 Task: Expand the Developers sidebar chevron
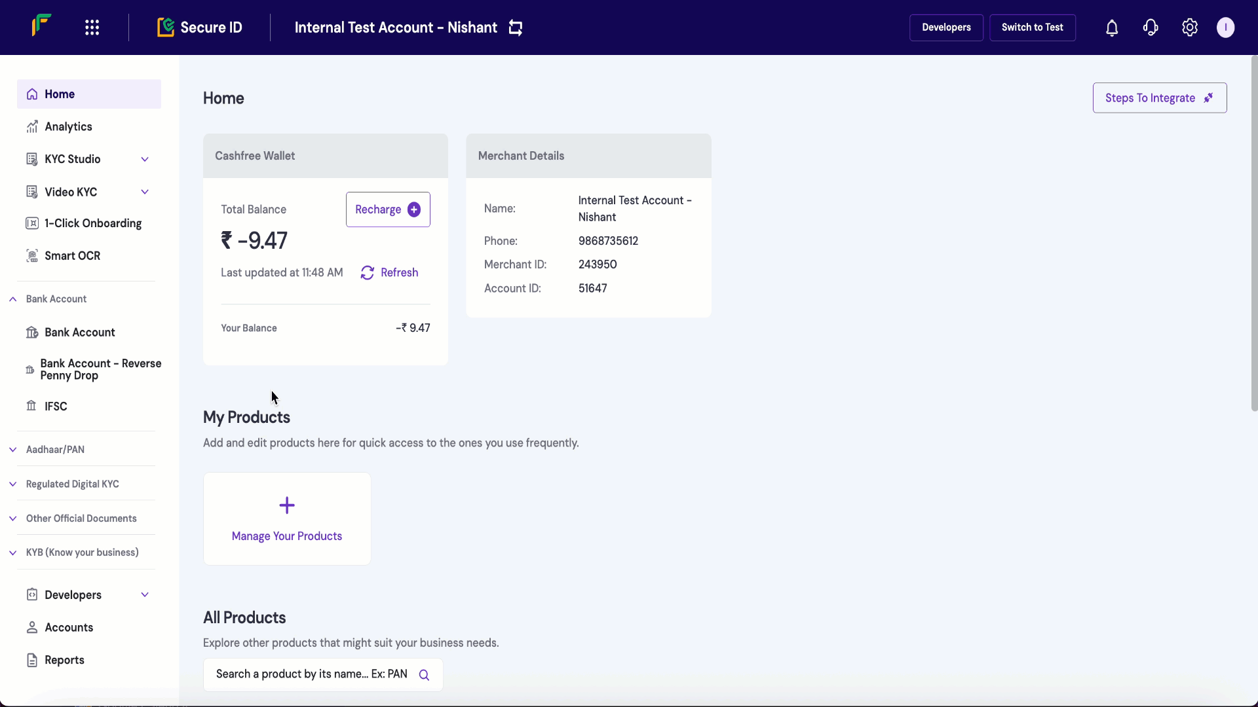coord(145,594)
